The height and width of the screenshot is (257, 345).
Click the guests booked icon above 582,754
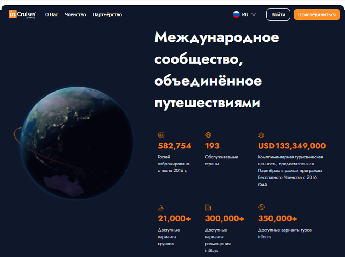tap(161, 135)
